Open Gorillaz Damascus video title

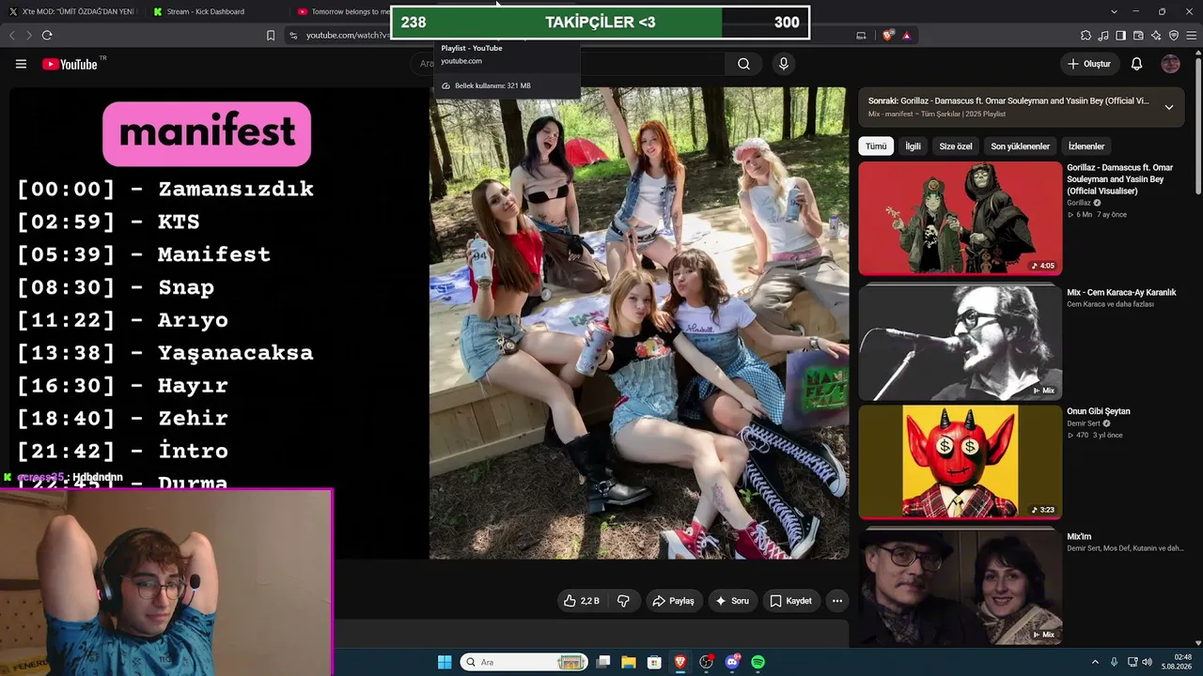tap(1119, 179)
